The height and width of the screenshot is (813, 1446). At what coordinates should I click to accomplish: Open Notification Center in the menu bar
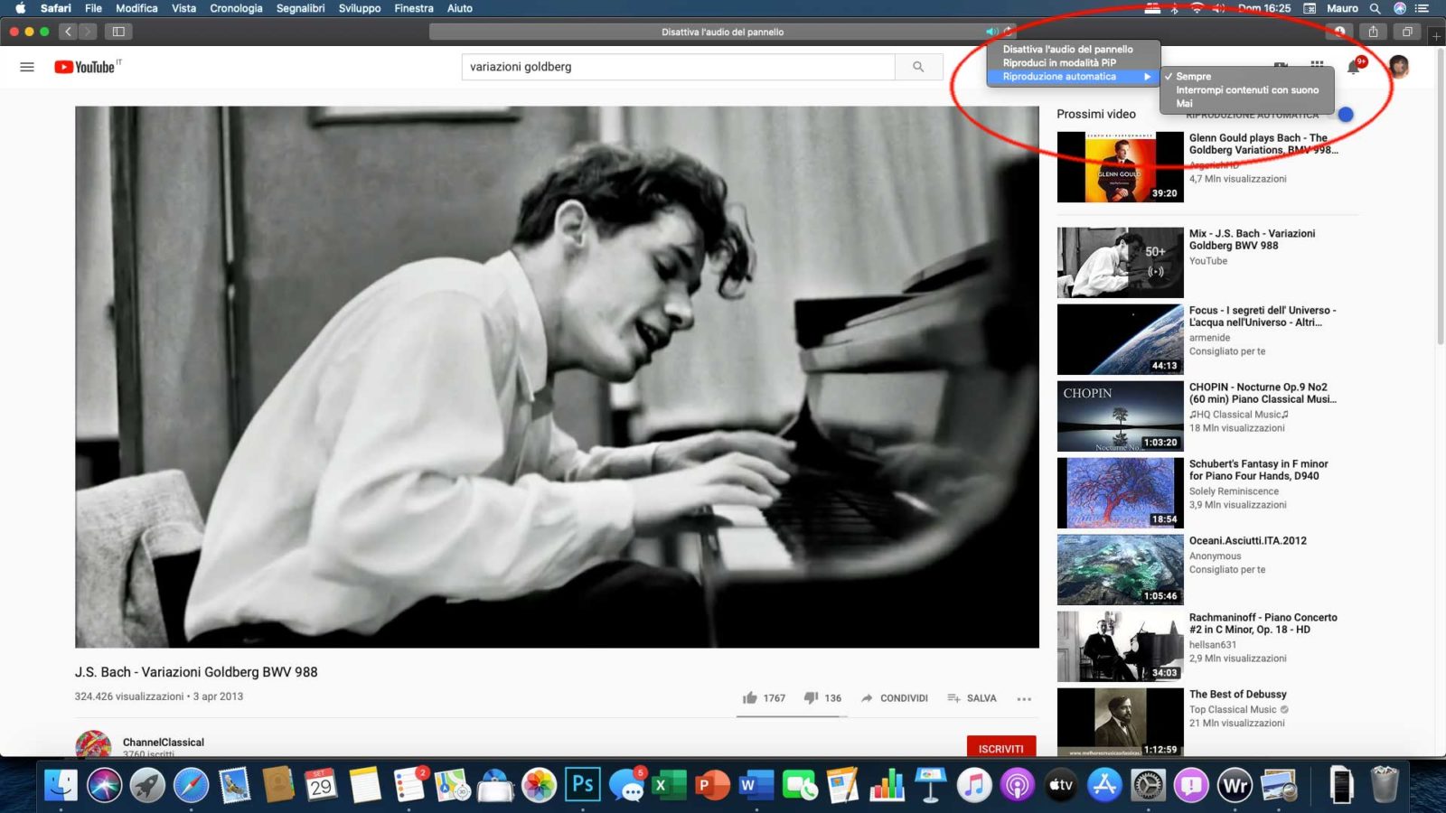(1422, 8)
